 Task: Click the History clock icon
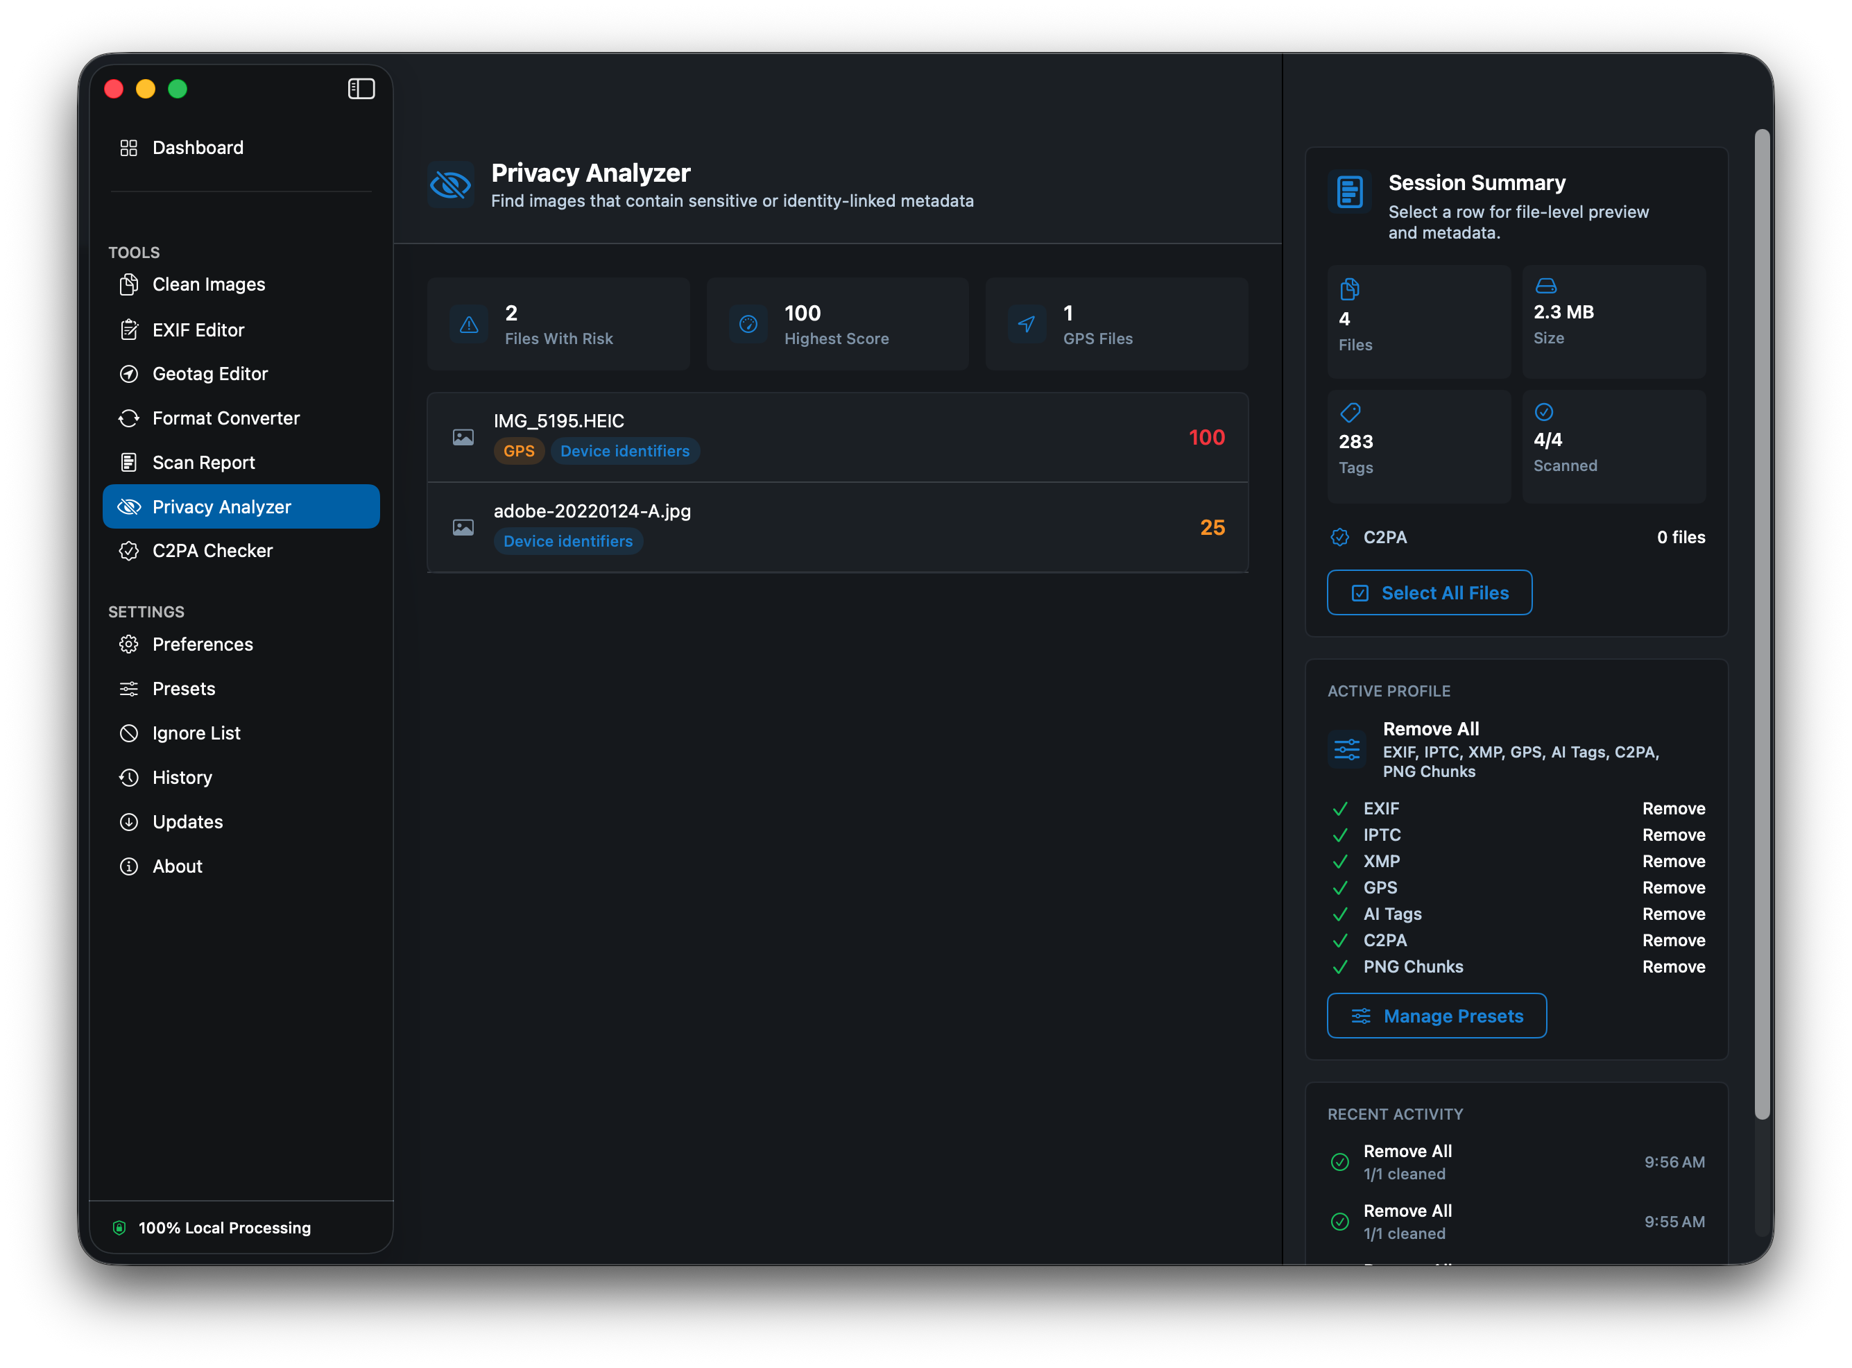(x=128, y=778)
